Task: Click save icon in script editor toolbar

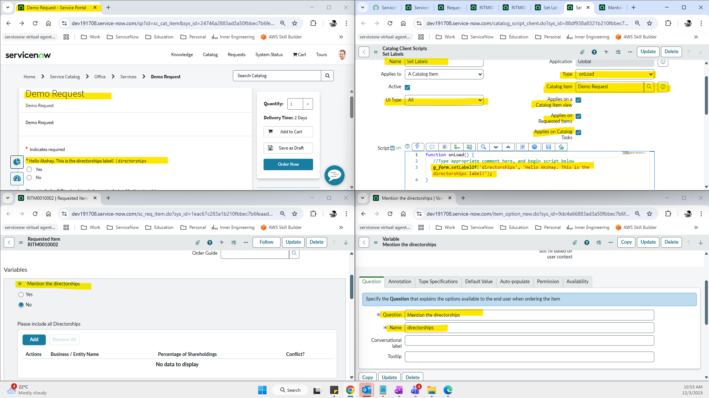Action: [x=549, y=147]
